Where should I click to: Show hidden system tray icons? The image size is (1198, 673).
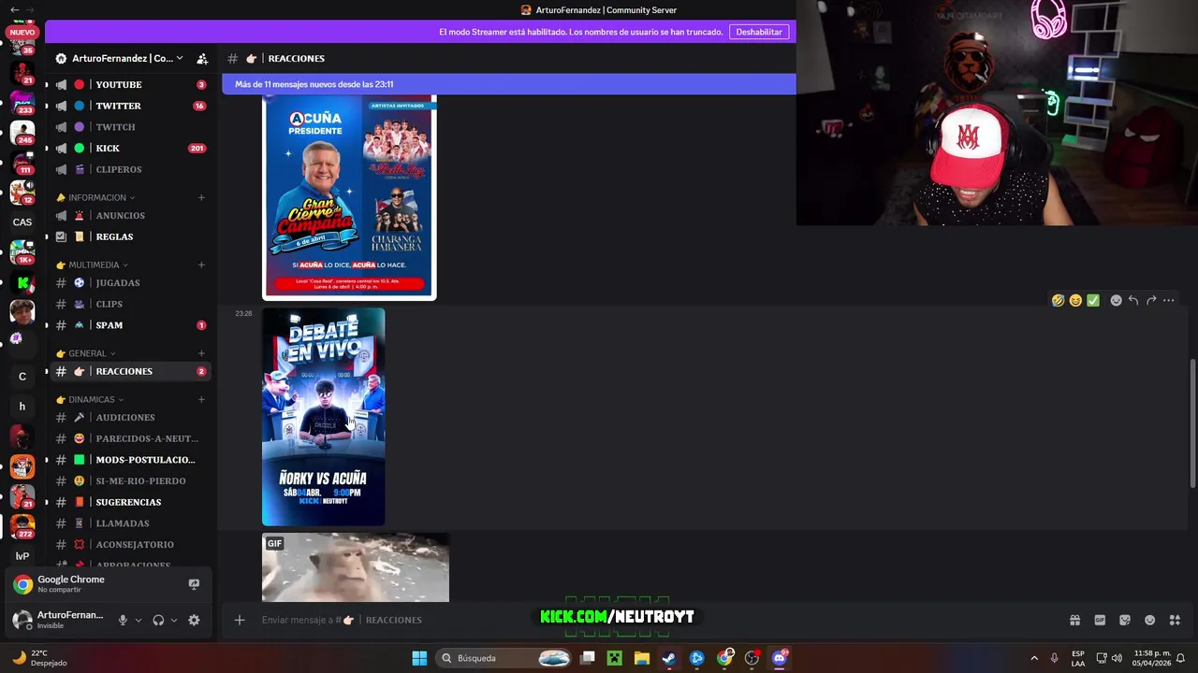pos(1034,658)
